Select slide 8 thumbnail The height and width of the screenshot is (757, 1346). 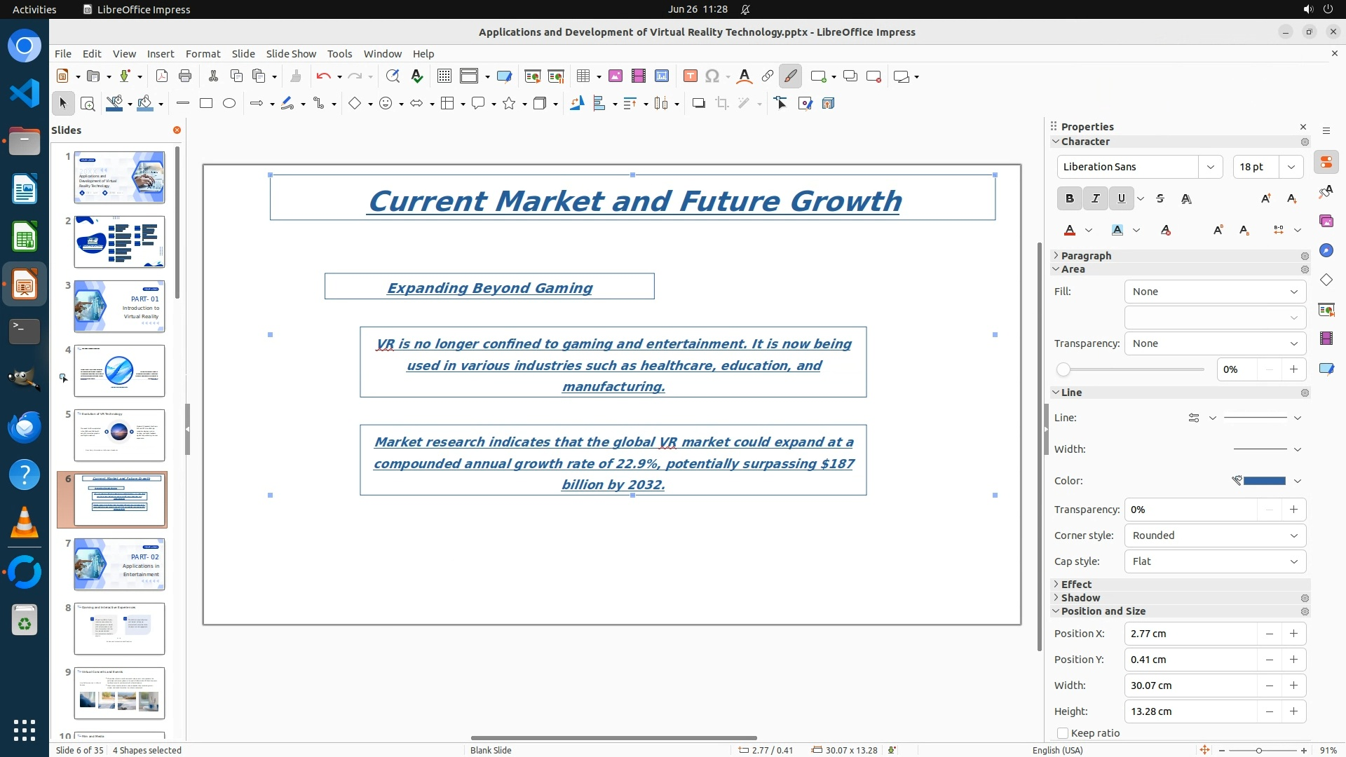click(x=119, y=629)
